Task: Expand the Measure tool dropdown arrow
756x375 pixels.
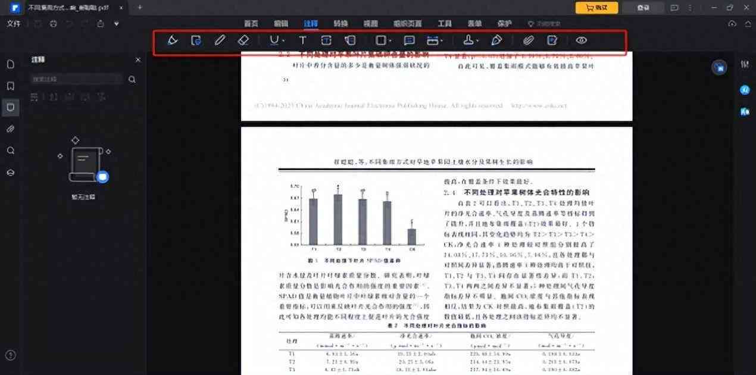Action: click(x=442, y=41)
